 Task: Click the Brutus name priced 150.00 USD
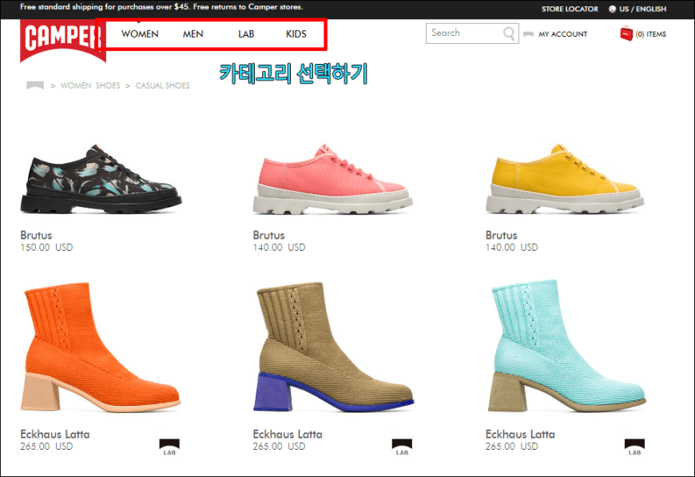pyautogui.click(x=36, y=236)
